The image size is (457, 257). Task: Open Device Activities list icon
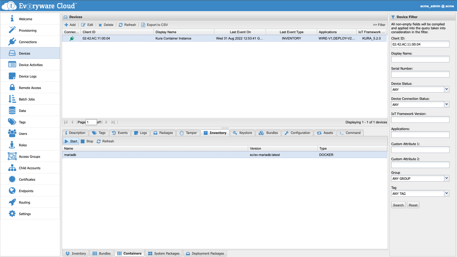point(12,65)
